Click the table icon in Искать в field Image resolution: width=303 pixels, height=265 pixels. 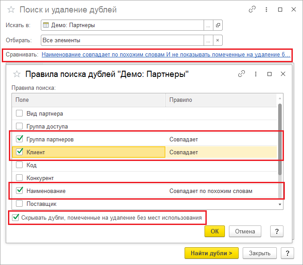pos(46,25)
